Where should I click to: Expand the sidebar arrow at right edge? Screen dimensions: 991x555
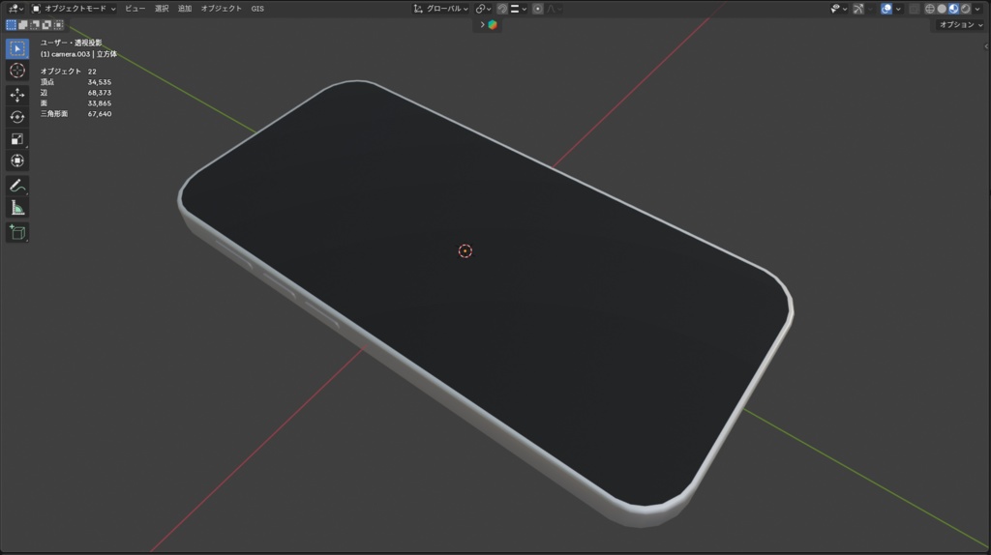(x=986, y=46)
